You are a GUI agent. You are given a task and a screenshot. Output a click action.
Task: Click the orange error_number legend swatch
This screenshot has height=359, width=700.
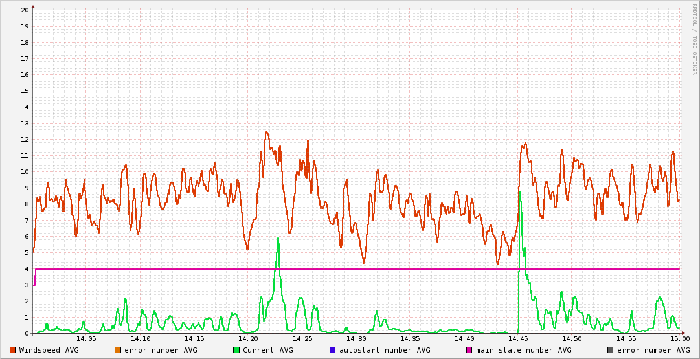pyautogui.click(x=117, y=350)
